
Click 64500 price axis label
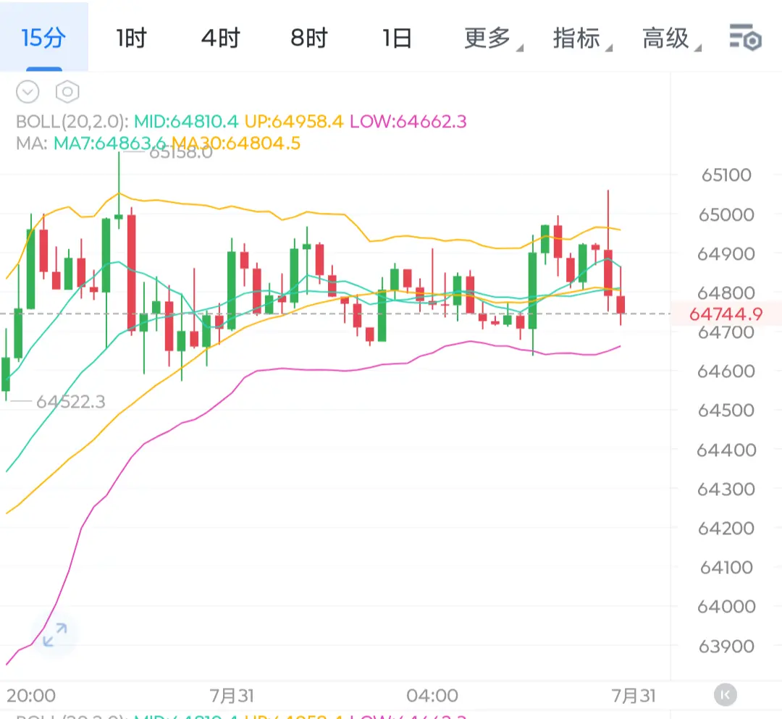(x=726, y=411)
